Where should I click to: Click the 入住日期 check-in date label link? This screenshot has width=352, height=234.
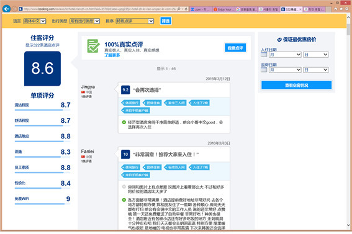269,50
